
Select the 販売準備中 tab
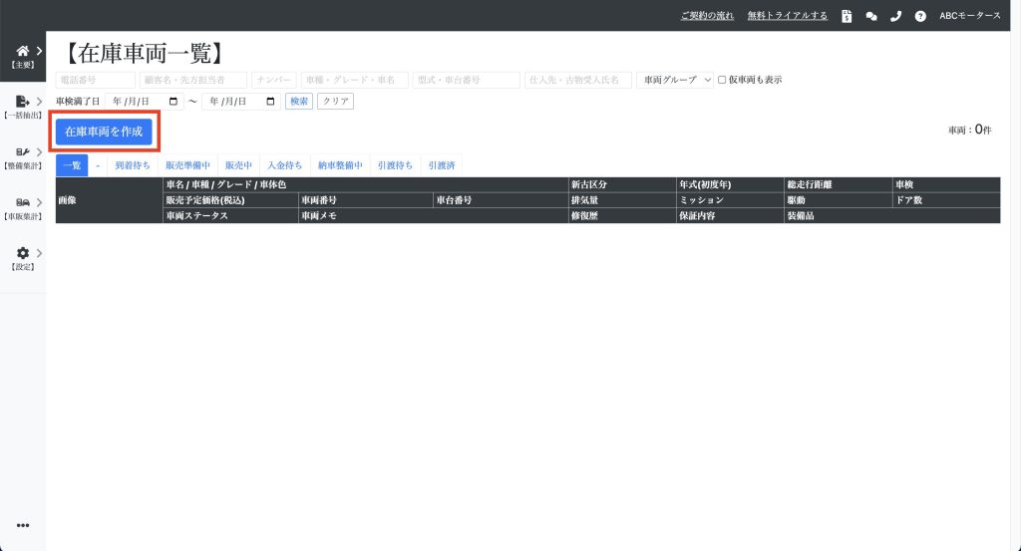pos(187,165)
